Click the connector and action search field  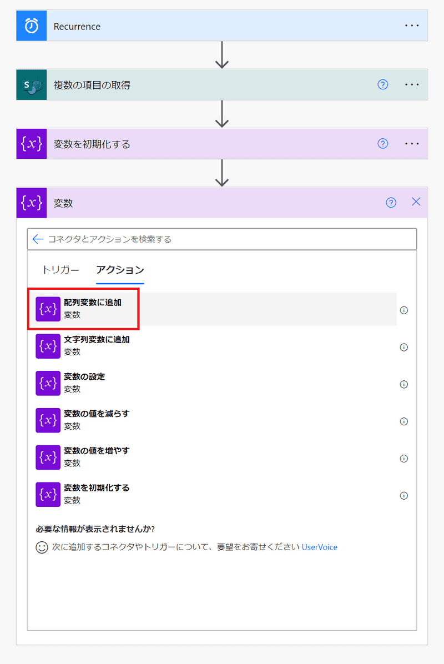[x=228, y=239]
